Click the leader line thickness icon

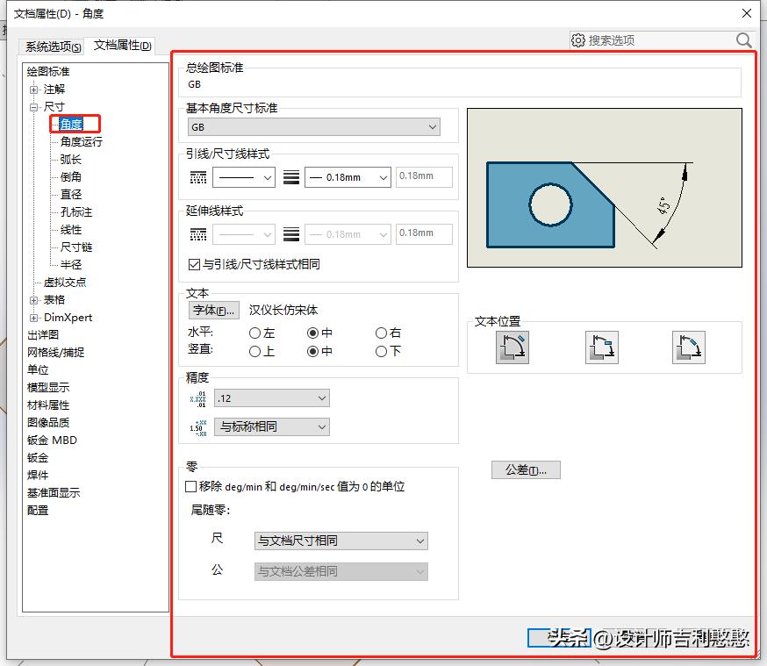coord(292,176)
